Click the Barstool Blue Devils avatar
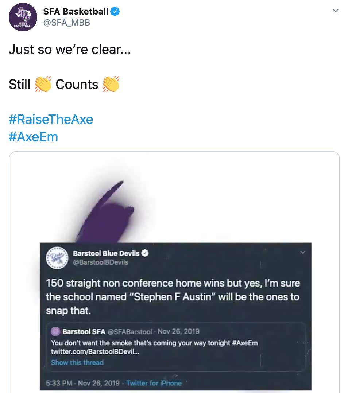Viewport: 348px width, 393px height. (x=57, y=257)
